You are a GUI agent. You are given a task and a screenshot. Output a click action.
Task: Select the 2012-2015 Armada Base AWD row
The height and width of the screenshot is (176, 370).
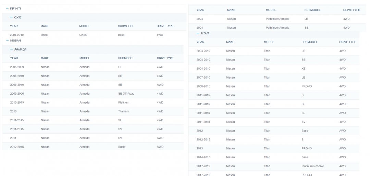(92, 147)
